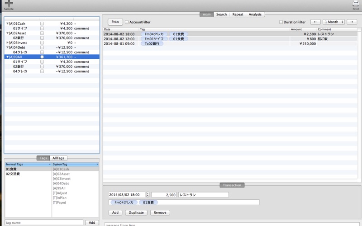The width and height of the screenshot is (362, 226).
Task: Click Fm01サイフ tag in transaction list
Action: pos(154,39)
